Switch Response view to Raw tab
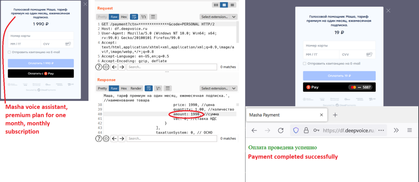 (114, 88)
